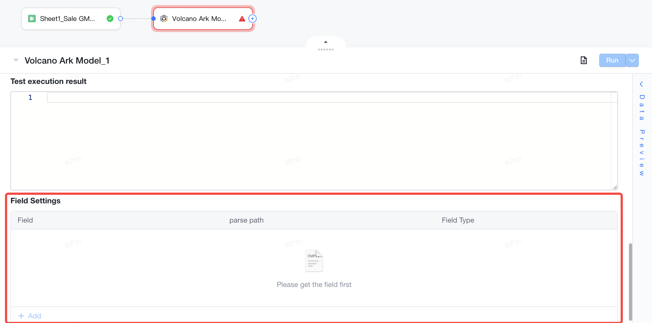Screen dimensions: 652x323
Task: Click the empty-state document icon
Action: (314, 261)
